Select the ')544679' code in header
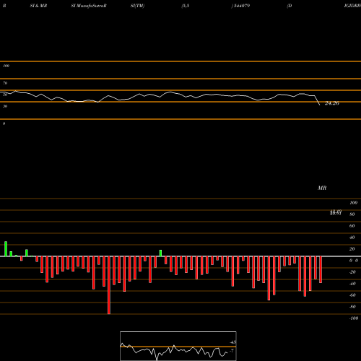 (x=240, y=6)
